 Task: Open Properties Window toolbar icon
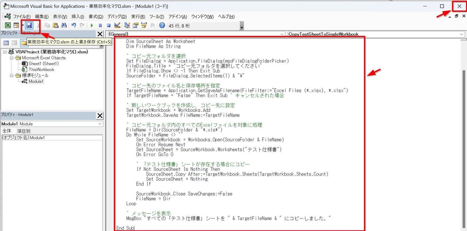tap(135, 25)
